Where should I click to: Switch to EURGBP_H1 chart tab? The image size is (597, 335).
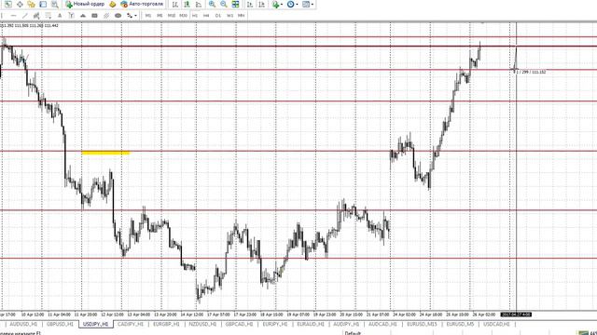click(166, 325)
